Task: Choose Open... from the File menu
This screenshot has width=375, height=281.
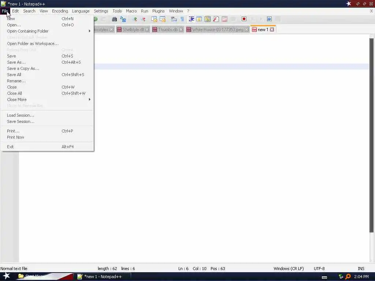Action: 47,25
